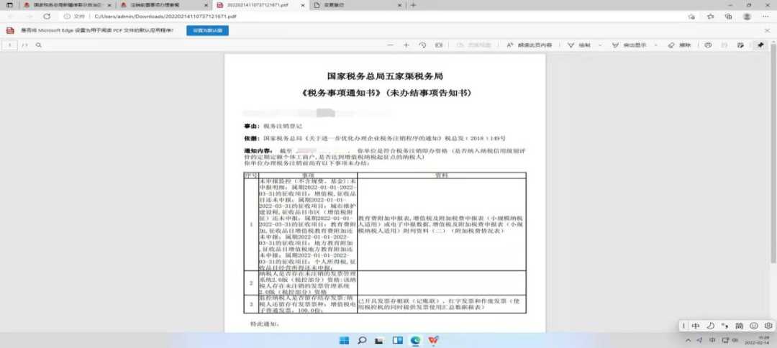Start Read aloud (朗读此页内容)
This screenshot has height=348, width=777.
(530, 45)
